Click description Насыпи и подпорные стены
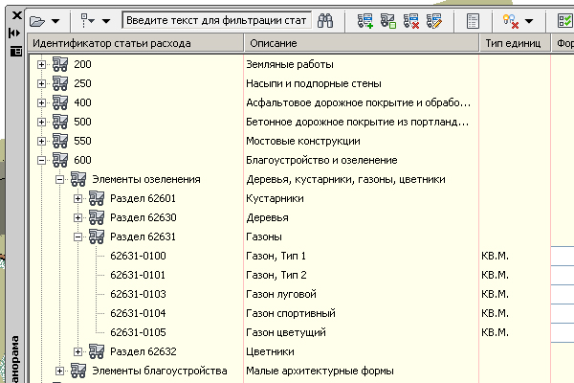The height and width of the screenshot is (383, 574). (x=314, y=83)
